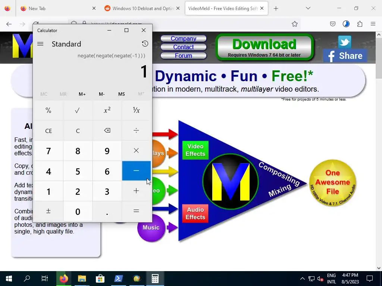This screenshot has width=382, height=286.
Task: Click the M+ memory add button
Action: [82, 94]
